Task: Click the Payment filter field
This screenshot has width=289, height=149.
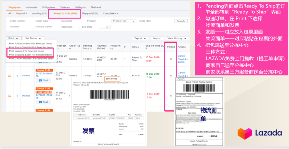Action: click(14, 27)
